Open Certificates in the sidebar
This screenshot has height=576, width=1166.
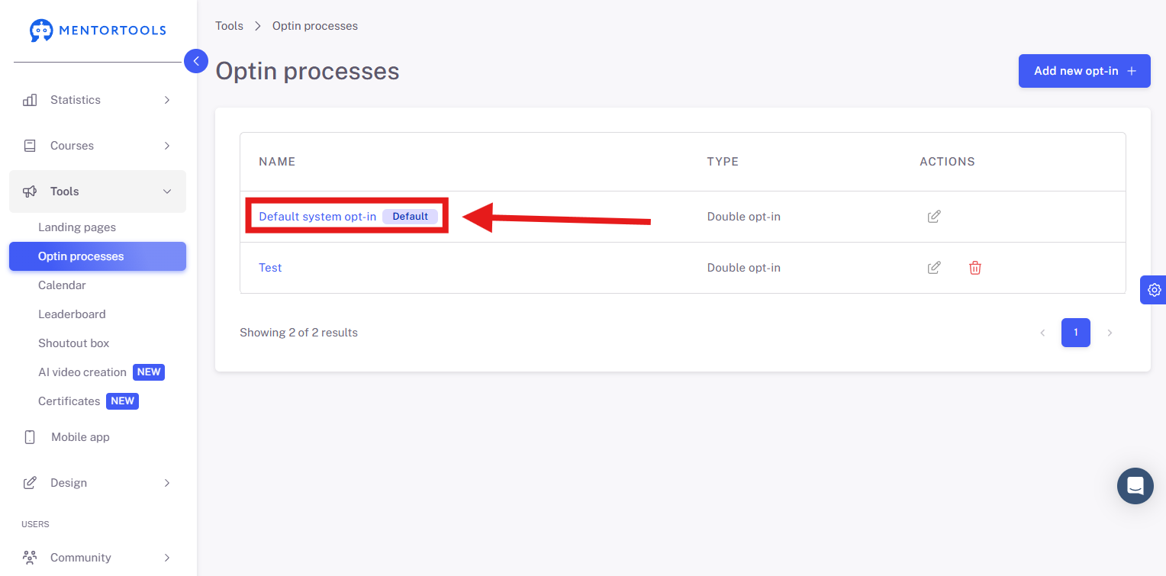coord(69,401)
